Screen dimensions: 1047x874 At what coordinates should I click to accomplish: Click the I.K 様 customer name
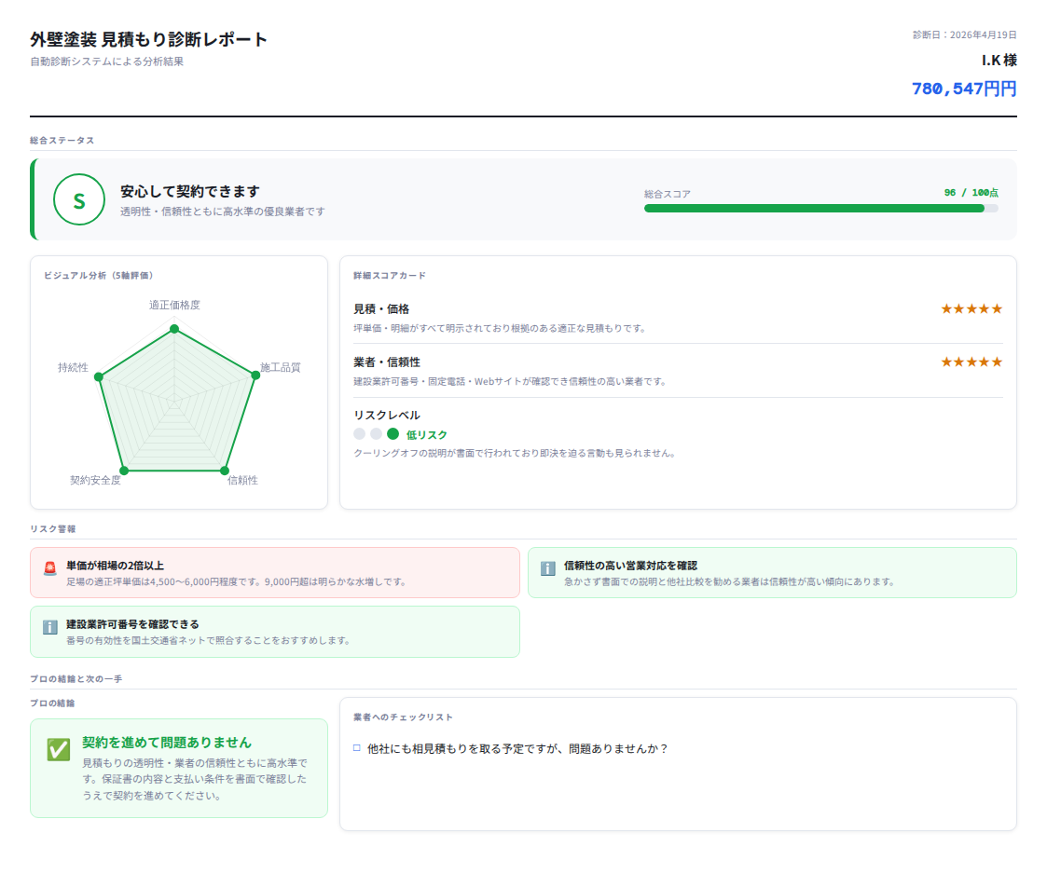(999, 61)
